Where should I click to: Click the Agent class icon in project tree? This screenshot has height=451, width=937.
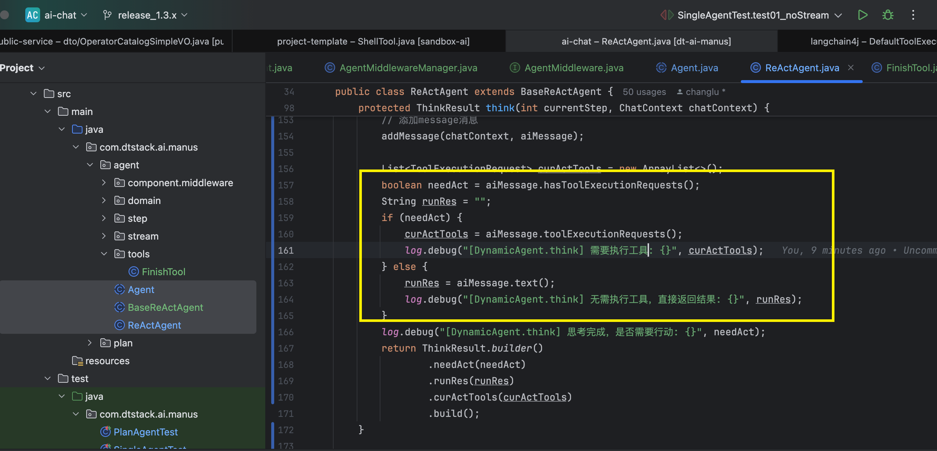(119, 290)
